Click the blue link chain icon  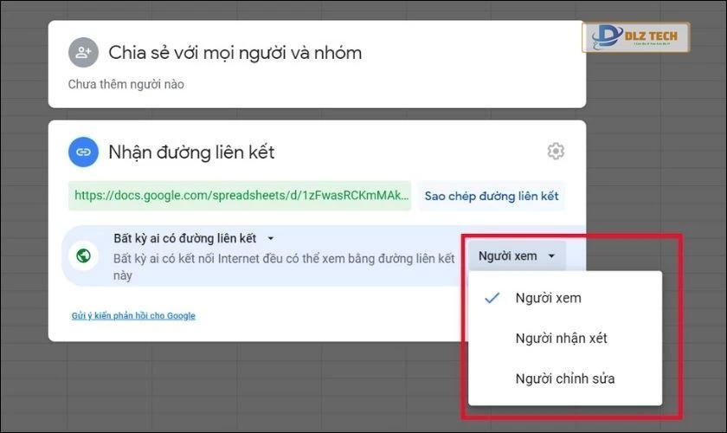(83, 152)
